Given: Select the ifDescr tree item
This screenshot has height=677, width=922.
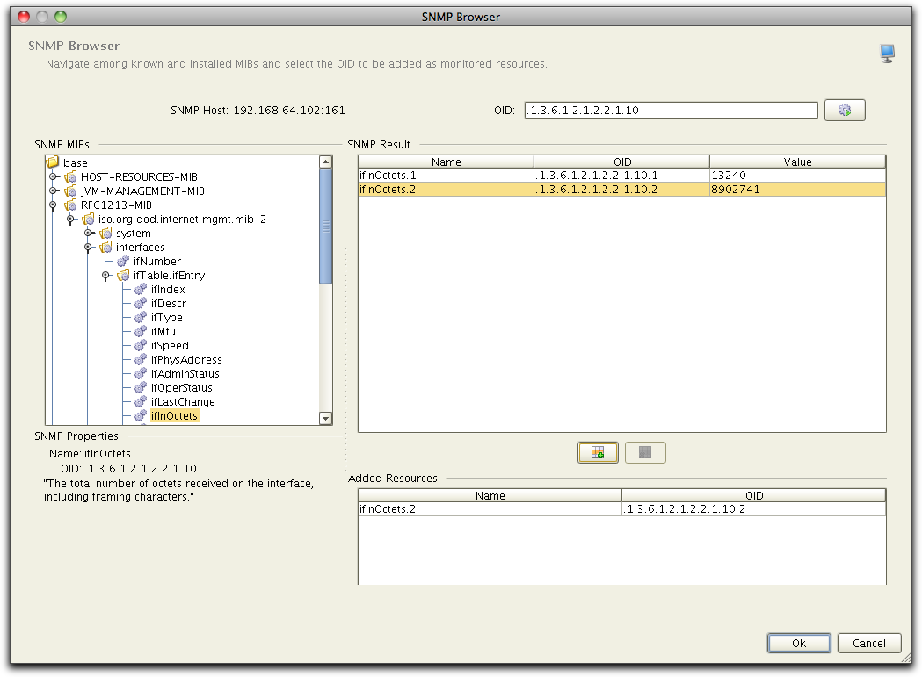Looking at the screenshot, I should click(168, 303).
